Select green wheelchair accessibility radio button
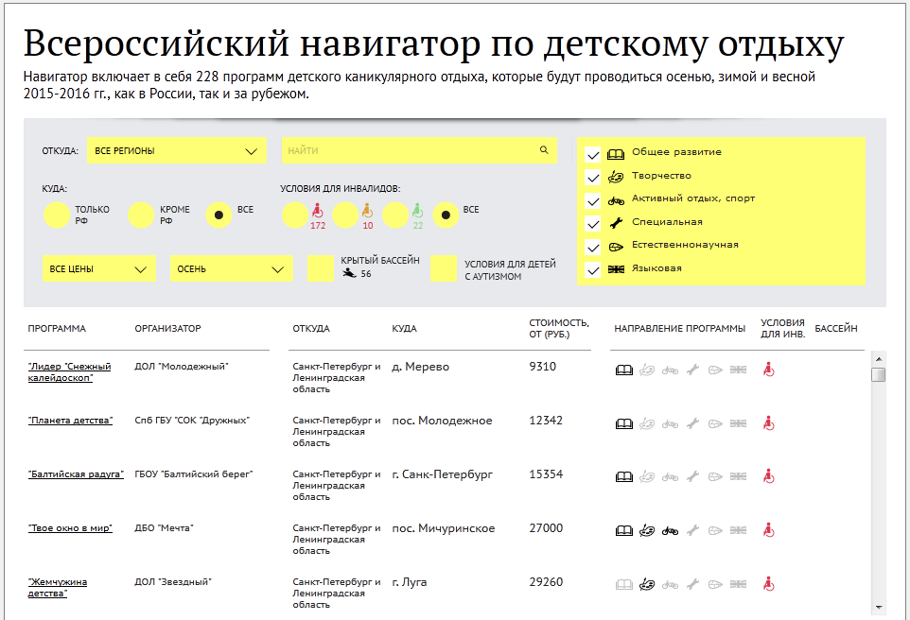 tap(395, 215)
